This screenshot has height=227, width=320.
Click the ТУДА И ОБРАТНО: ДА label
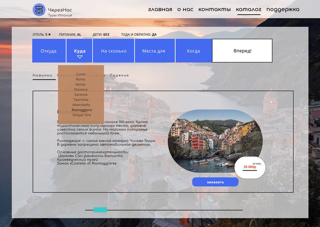tap(139, 34)
